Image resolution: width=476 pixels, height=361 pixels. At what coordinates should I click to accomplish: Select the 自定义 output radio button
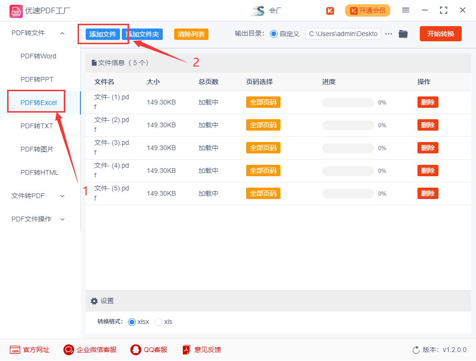(x=274, y=34)
